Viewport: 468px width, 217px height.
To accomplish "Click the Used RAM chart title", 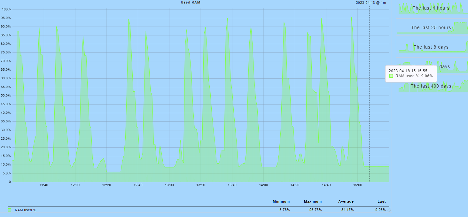I will [191, 3].
